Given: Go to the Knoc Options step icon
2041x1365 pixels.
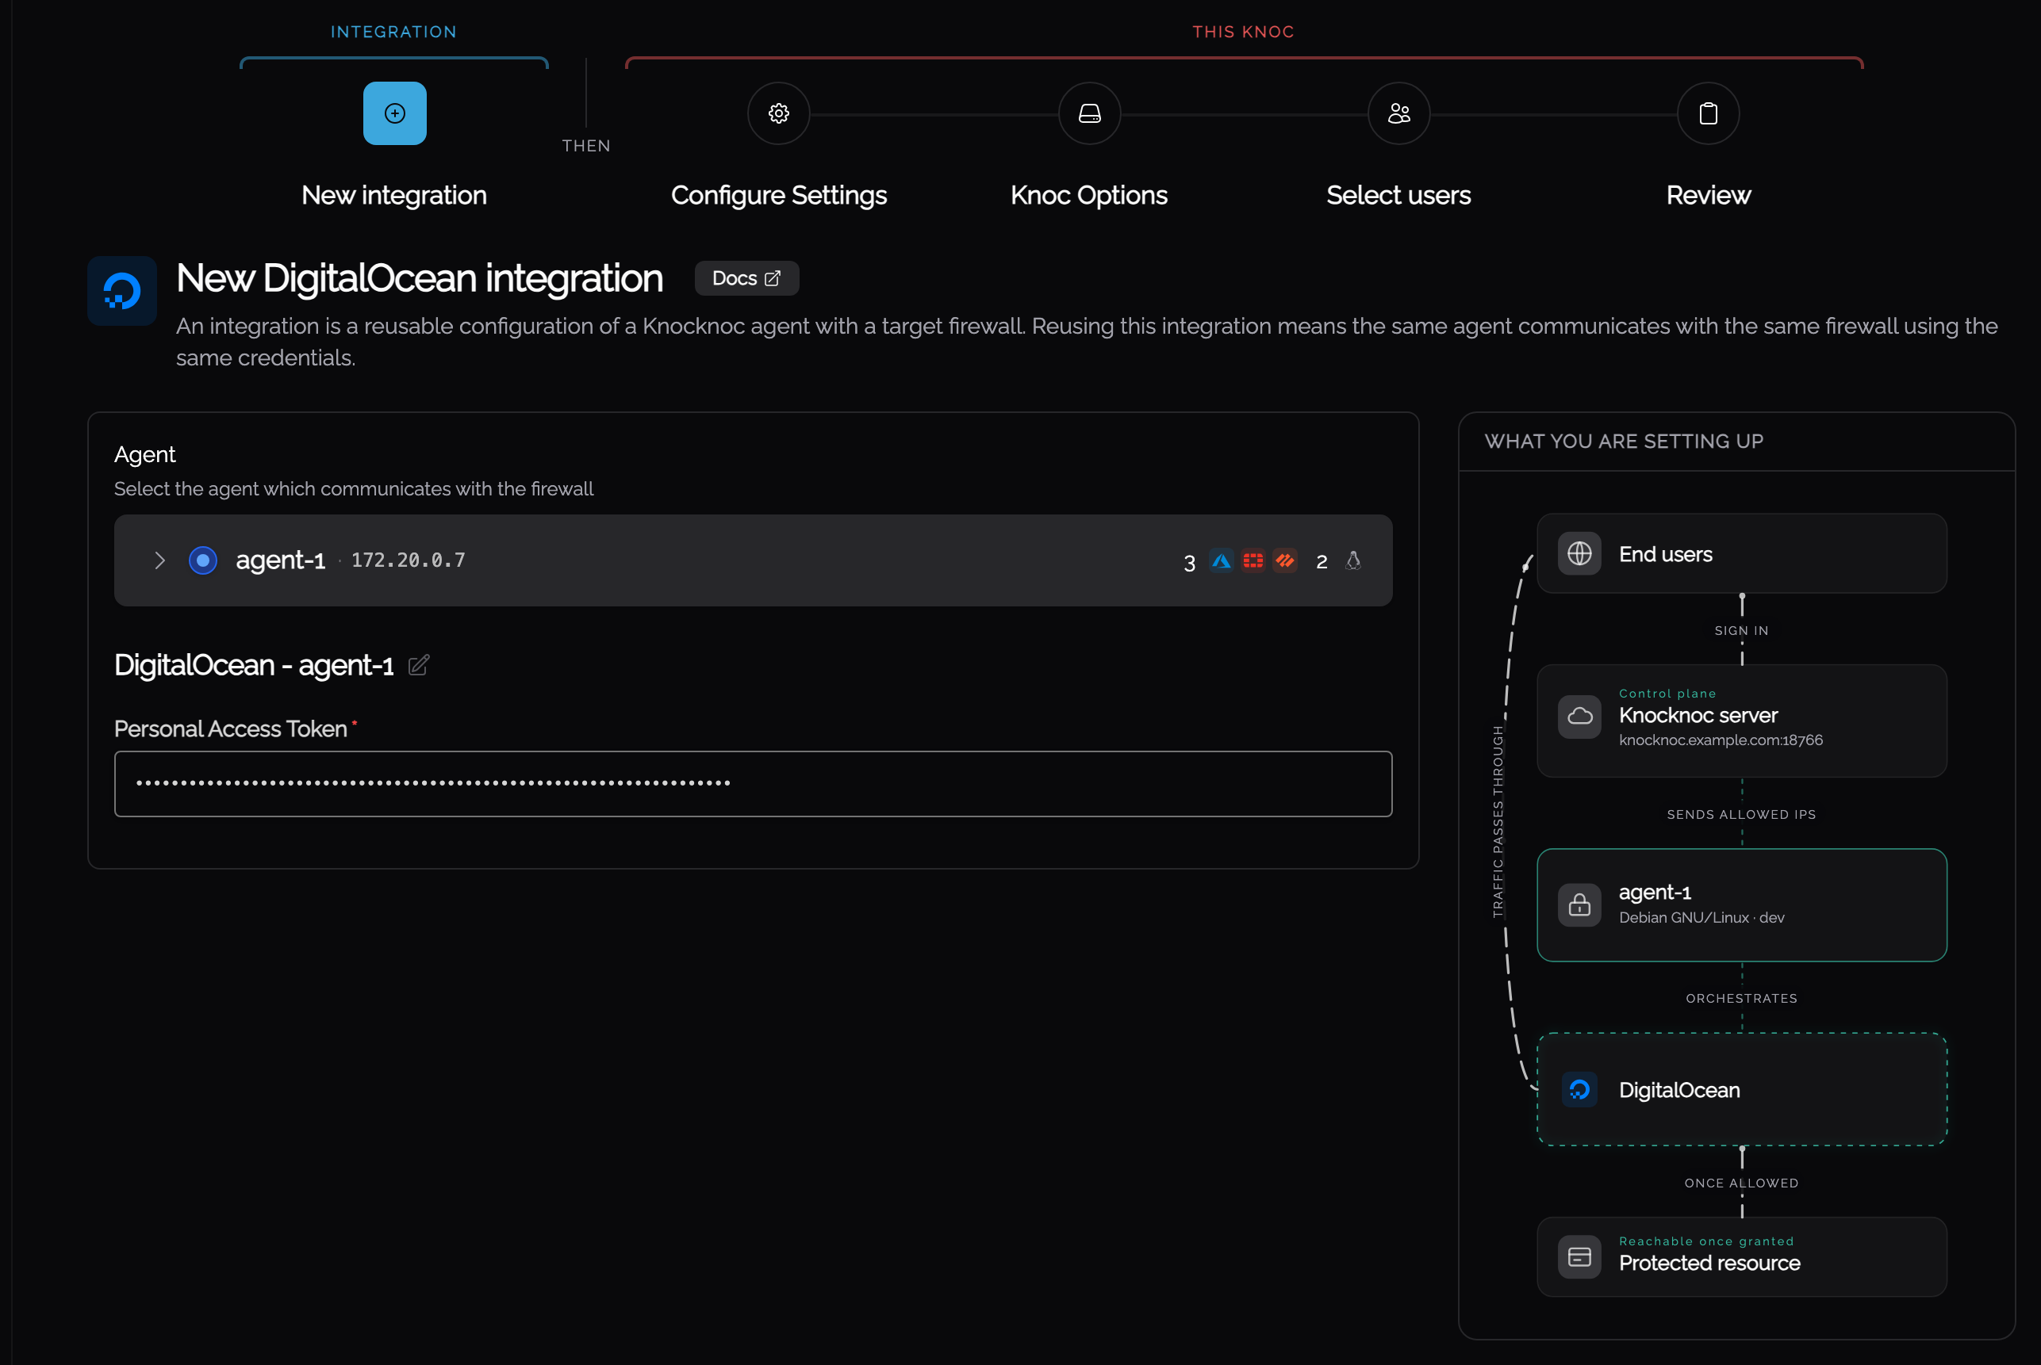Looking at the screenshot, I should [1089, 113].
